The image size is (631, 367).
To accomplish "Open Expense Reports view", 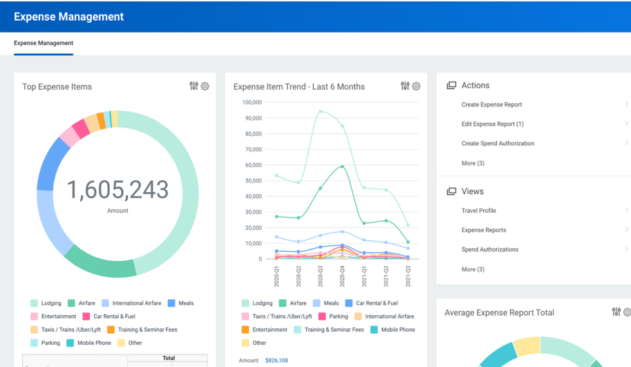I will (x=484, y=230).
